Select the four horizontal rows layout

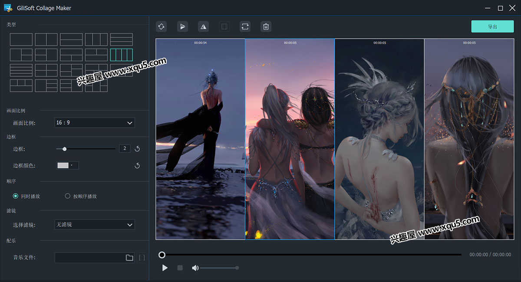click(x=21, y=70)
